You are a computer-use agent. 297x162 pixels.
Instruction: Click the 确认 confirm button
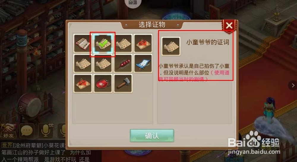(152, 136)
